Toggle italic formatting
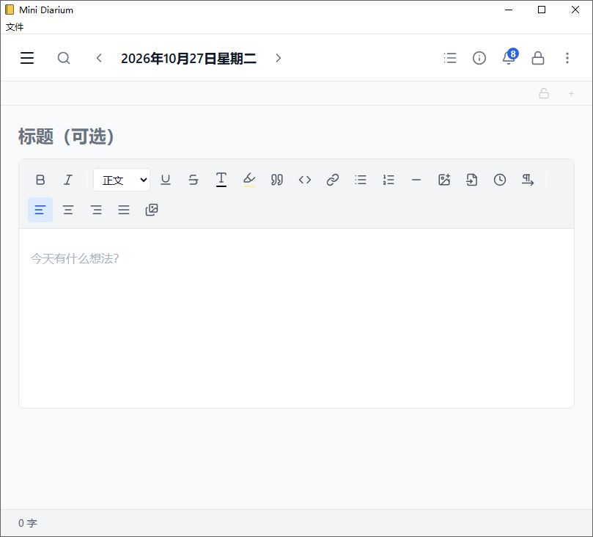 68,180
